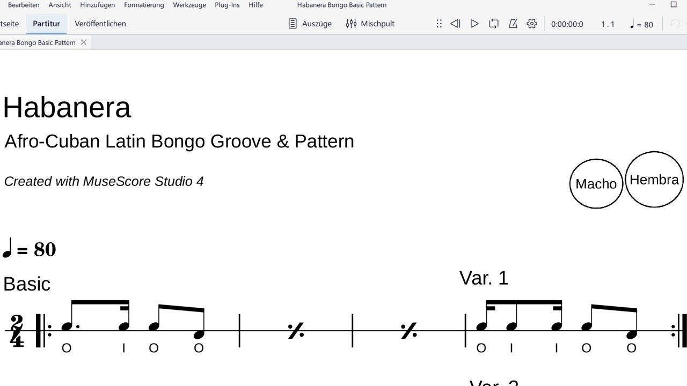Switch to the Veröffentlichen tab
Image resolution: width=687 pixels, height=386 pixels.
click(x=100, y=24)
